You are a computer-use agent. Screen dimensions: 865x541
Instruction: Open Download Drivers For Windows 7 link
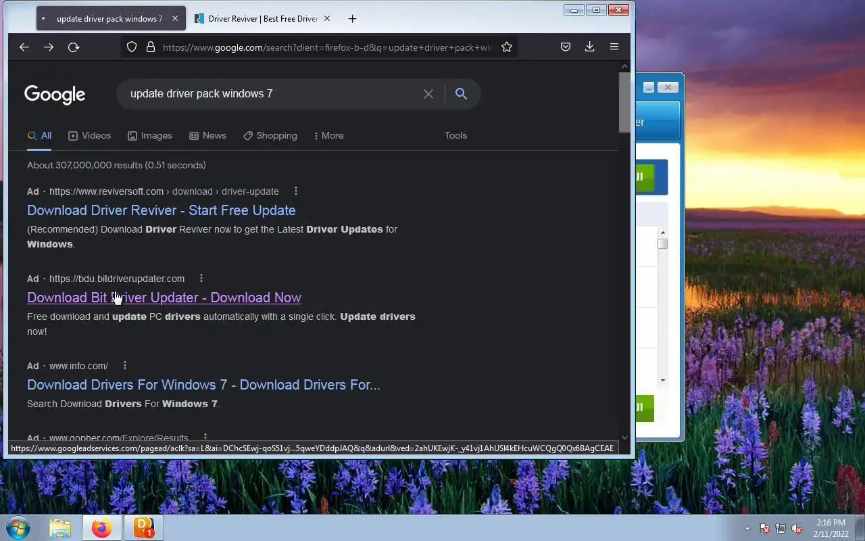click(203, 385)
